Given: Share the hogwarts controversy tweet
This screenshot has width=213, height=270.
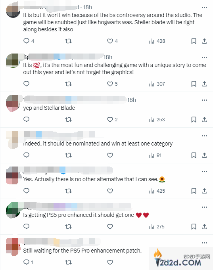Looking at the screenshot, I should [x=204, y=41].
